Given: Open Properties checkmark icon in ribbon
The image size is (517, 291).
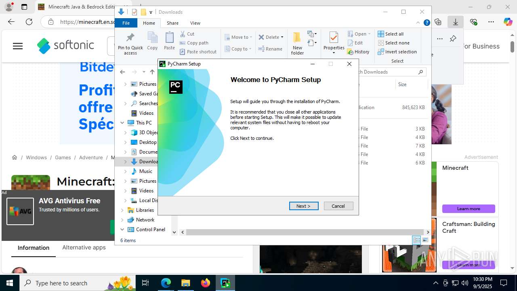Looking at the screenshot, I should 334,38.
